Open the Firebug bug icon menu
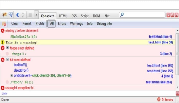The height and width of the screenshot is (103, 179). coord(4,15)
